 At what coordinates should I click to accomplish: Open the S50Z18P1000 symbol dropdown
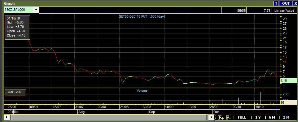(x=36, y=10)
